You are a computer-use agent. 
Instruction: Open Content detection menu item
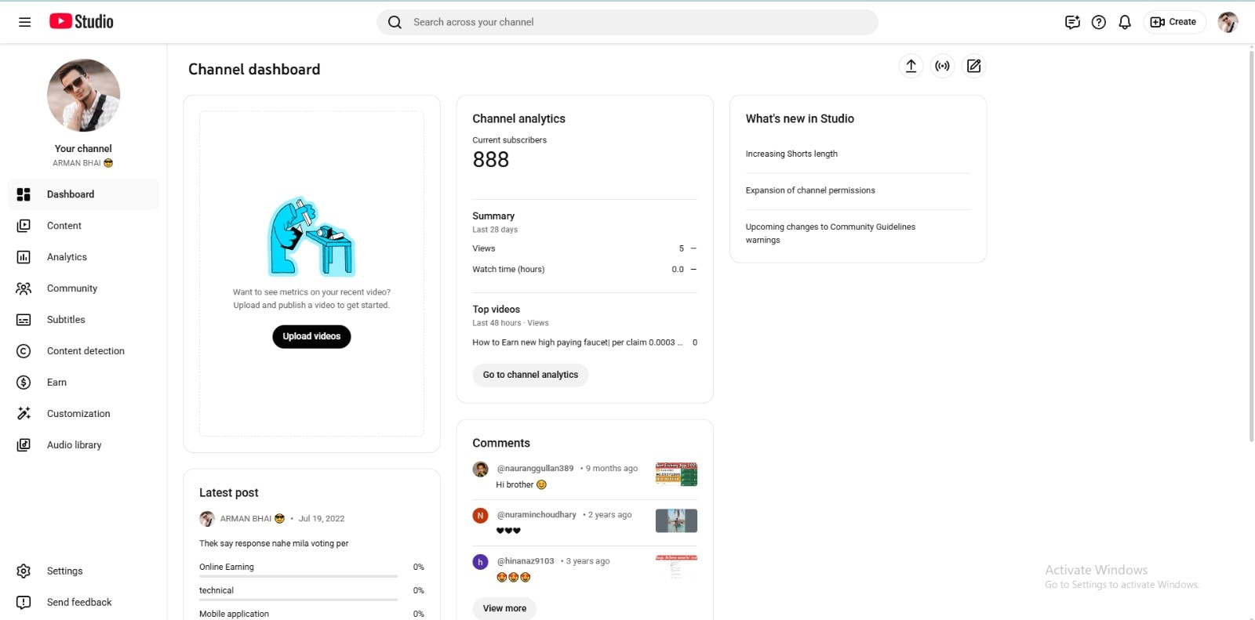click(83, 351)
